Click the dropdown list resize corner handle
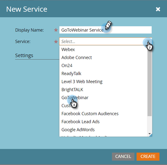Viewport: 167px width, 165px height. (x=151, y=135)
